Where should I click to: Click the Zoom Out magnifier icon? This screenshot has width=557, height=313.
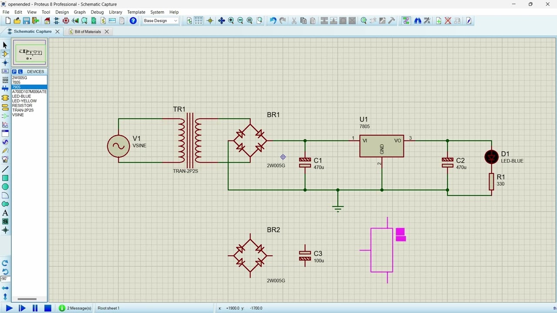(240, 20)
